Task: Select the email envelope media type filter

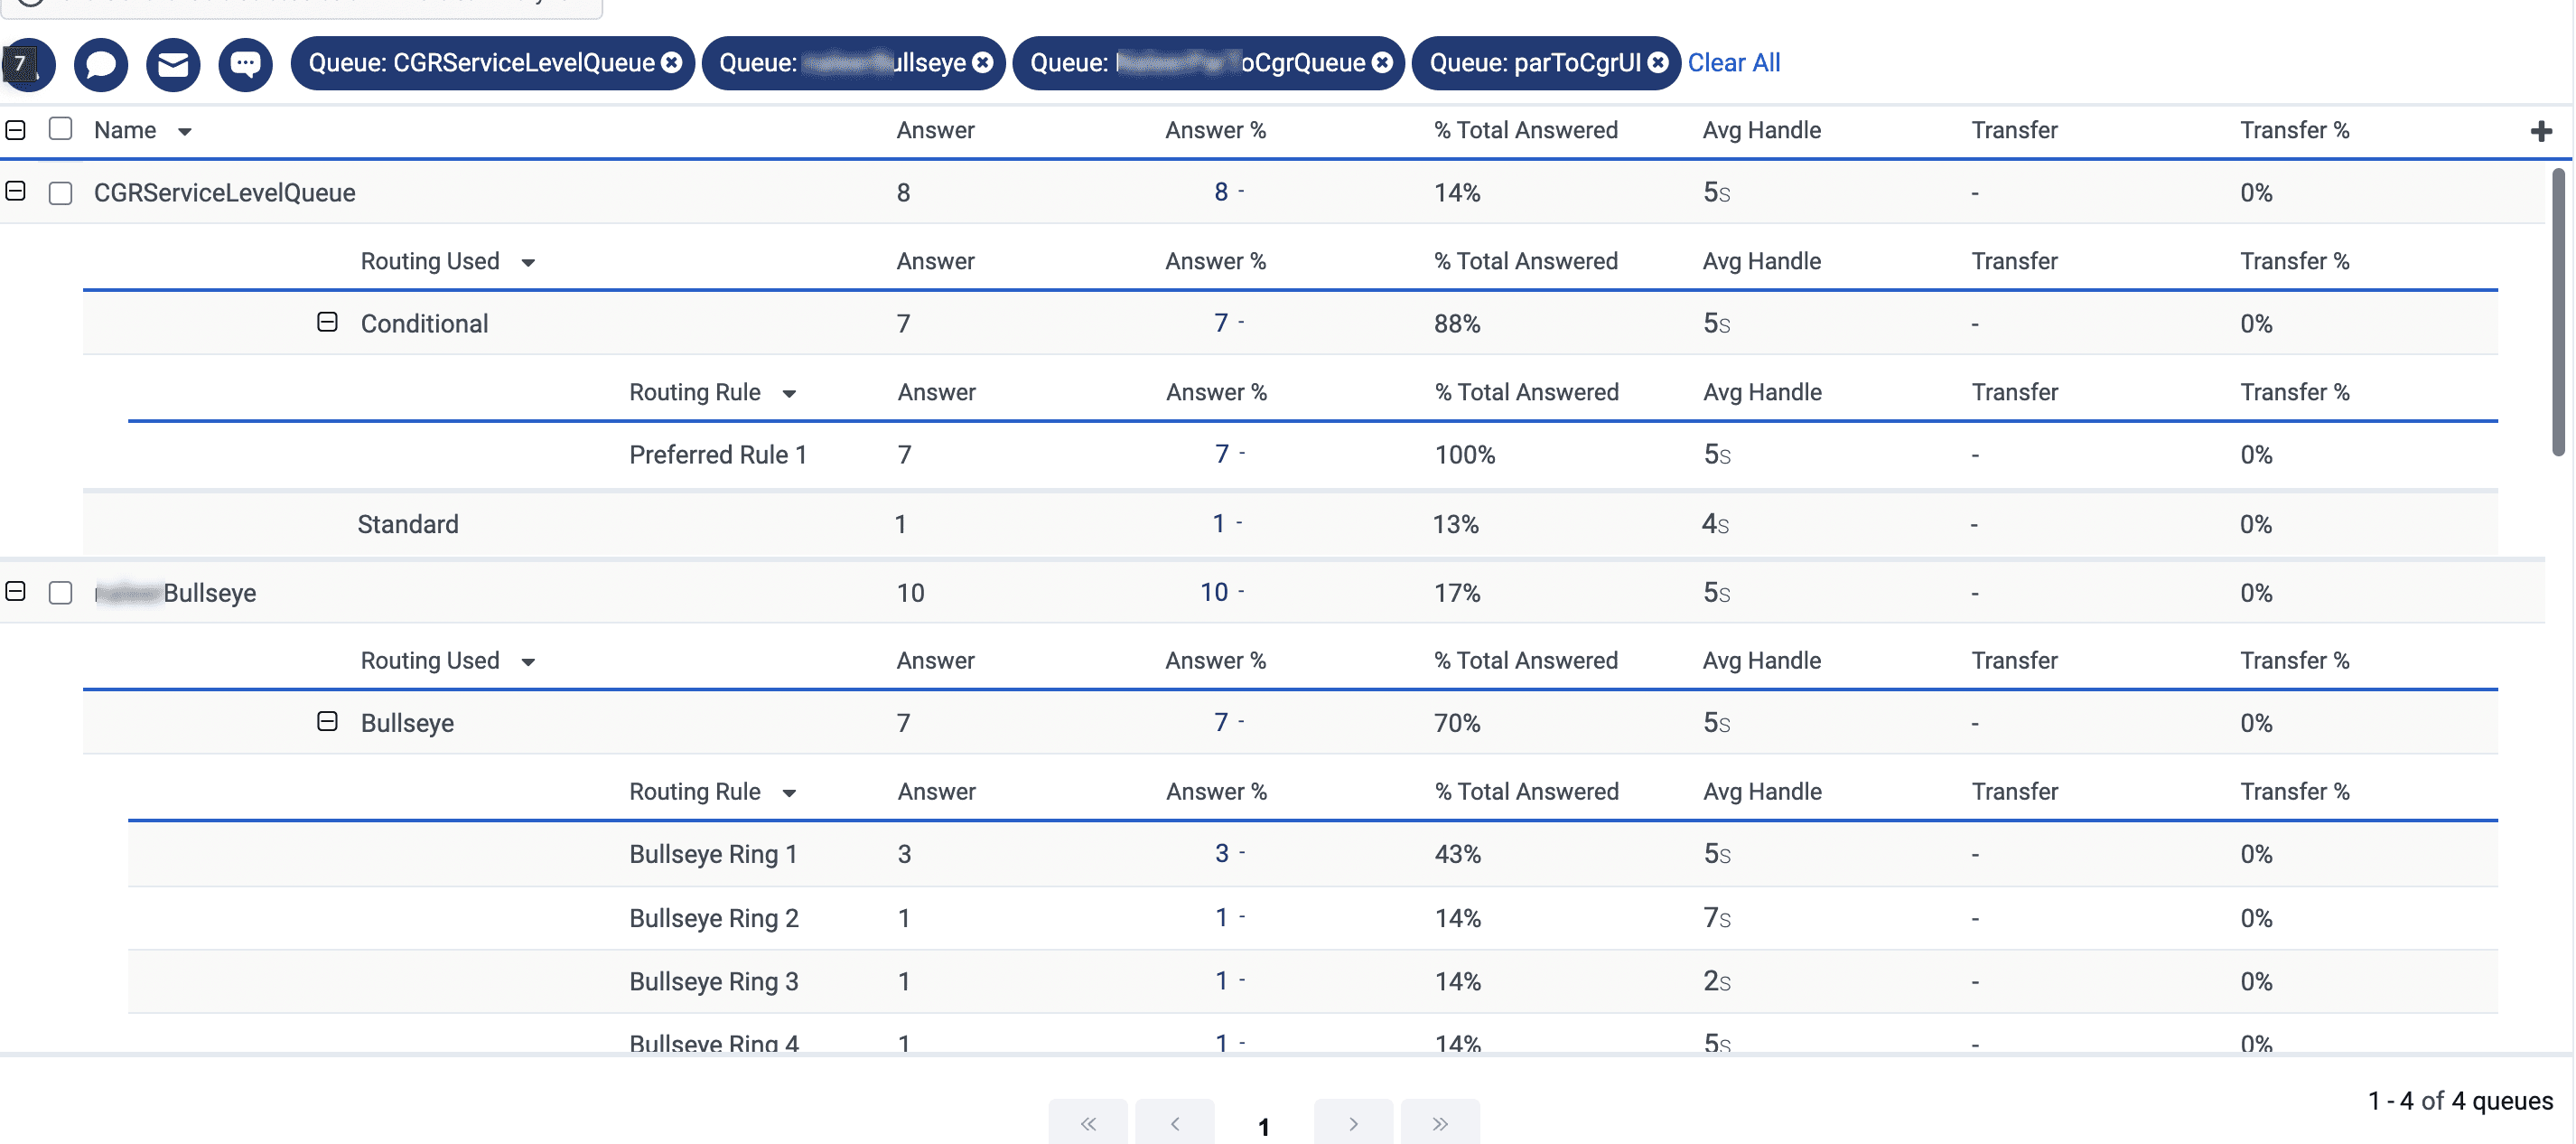Action: pos(172,65)
